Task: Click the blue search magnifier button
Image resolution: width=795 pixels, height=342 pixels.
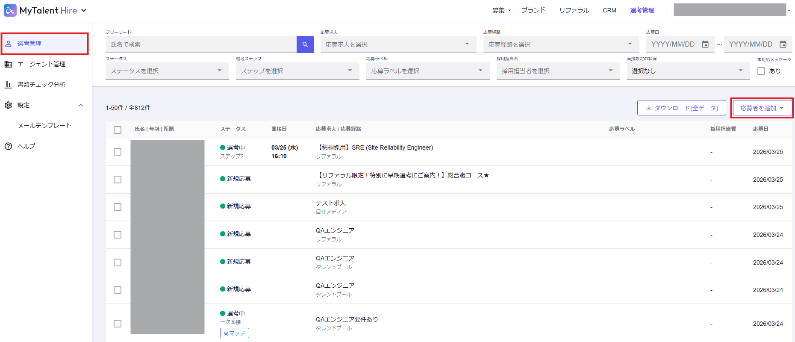Action: point(305,44)
